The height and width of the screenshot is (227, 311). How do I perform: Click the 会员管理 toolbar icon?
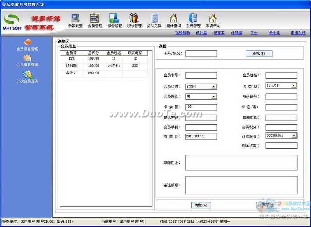pos(95,18)
